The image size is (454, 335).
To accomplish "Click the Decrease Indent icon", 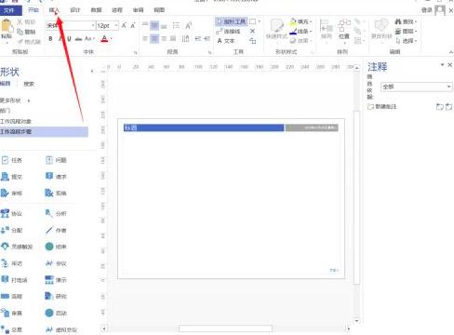I will click(198, 39).
